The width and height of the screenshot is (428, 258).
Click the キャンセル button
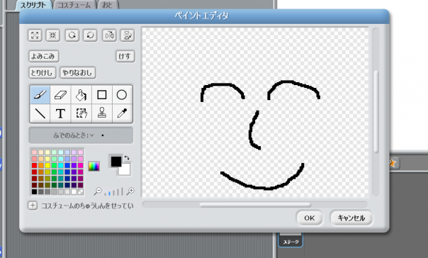(351, 218)
